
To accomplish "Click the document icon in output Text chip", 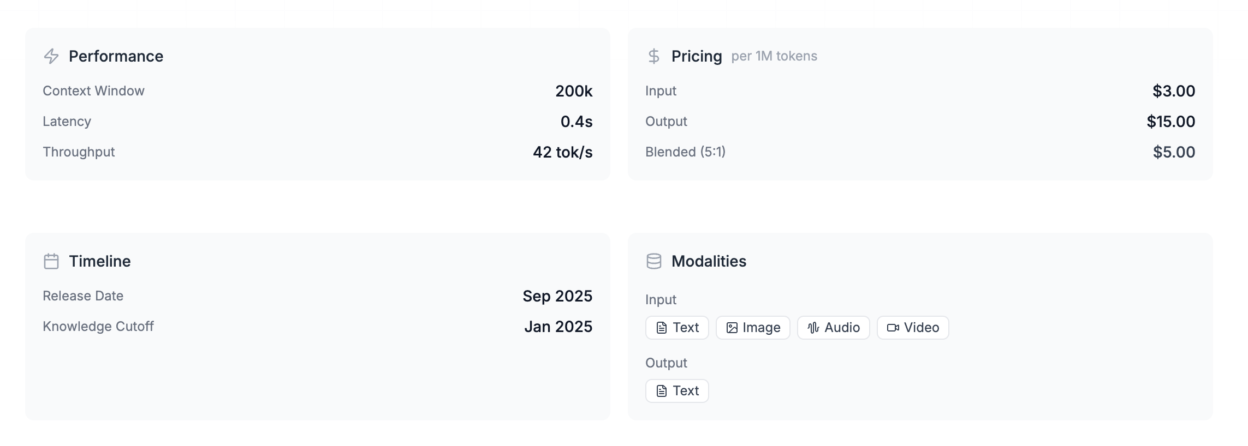I will pyautogui.click(x=662, y=391).
